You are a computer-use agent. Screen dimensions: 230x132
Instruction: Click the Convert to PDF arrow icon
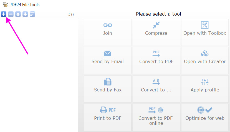click(156, 54)
